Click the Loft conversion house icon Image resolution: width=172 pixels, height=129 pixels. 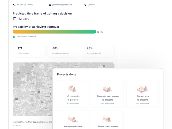point(72,89)
